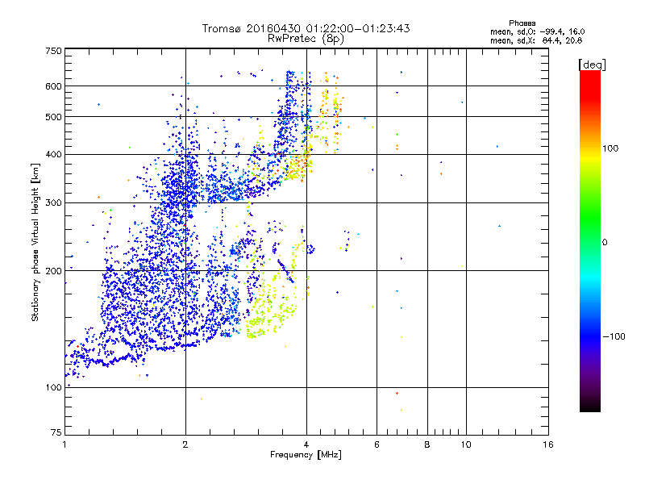
Task: Click the '600' y-axis tick label
Action: tap(53, 86)
